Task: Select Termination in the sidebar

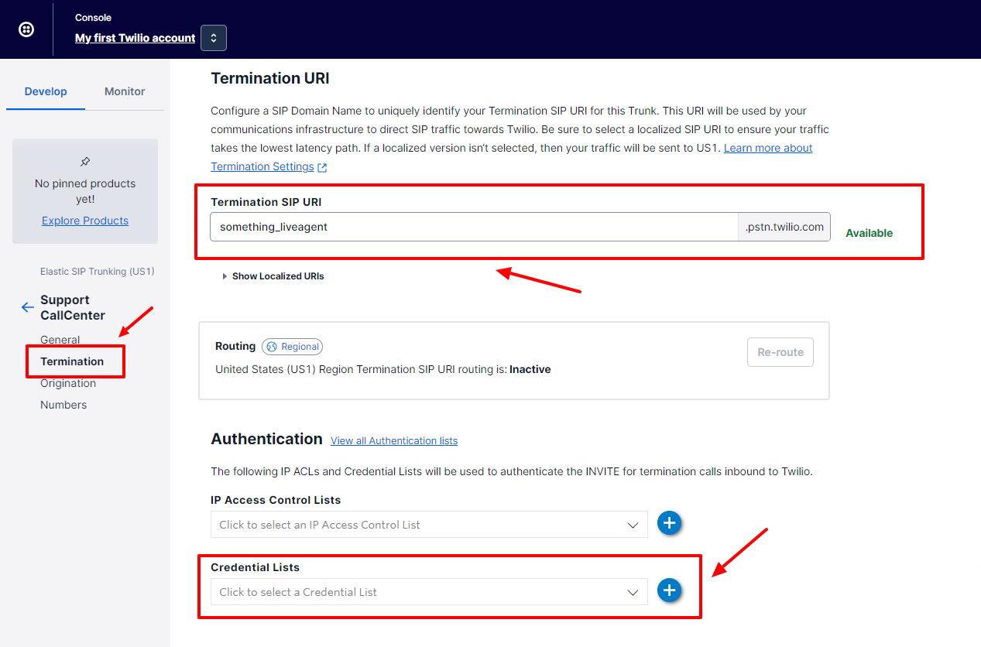Action: click(x=72, y=361)
